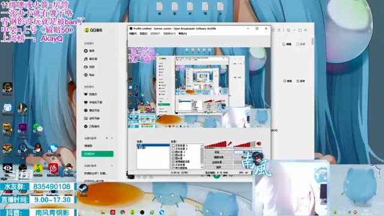This screenshot has width=384, height=216.
Task: Click edit playlist button in QQ Music
Action: [287, 44]
